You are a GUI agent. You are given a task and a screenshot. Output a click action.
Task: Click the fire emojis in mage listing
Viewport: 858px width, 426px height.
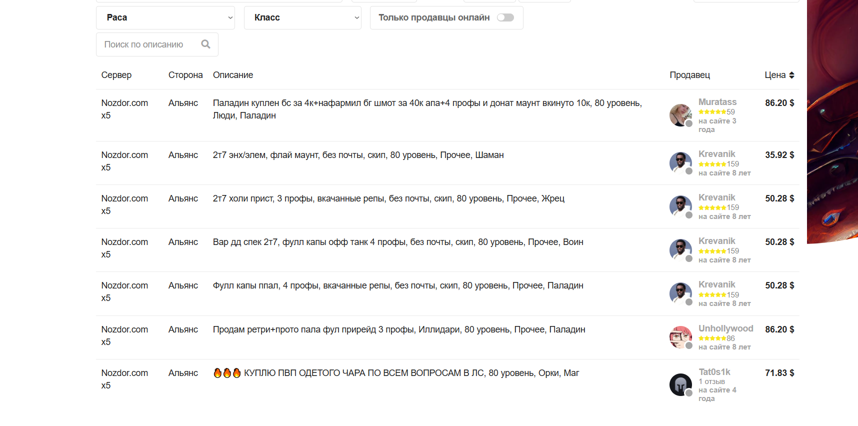(x=227, y=373)
